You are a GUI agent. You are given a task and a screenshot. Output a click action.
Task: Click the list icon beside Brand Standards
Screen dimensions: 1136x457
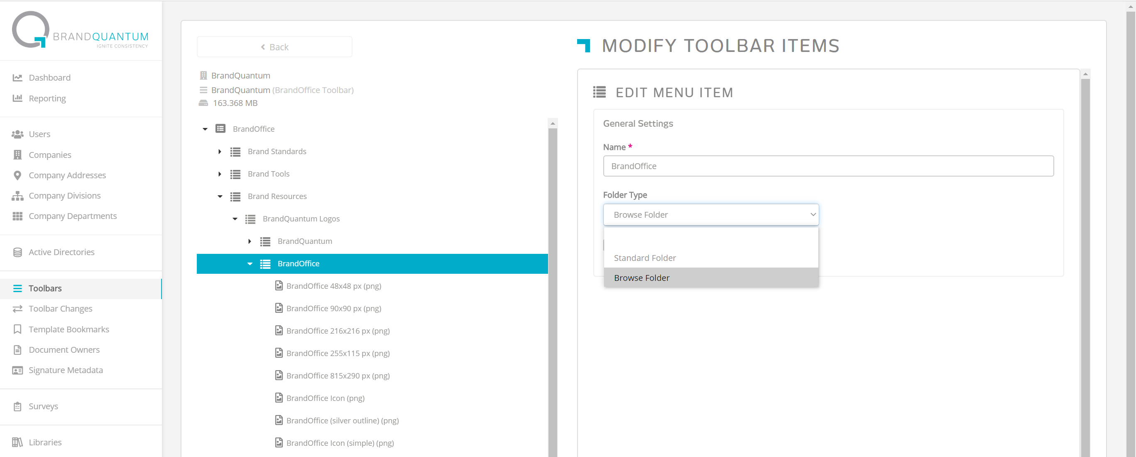tap(235, 152)
